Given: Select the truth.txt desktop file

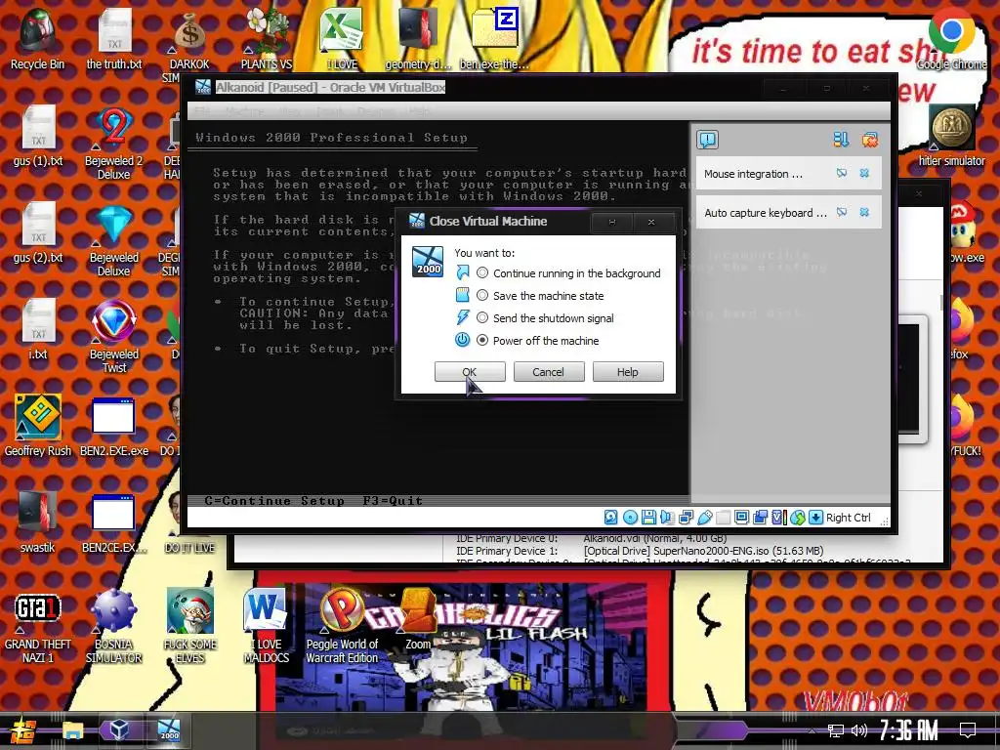Looking at the screenshot, I should pyautogui.click(x=114, y=39).
